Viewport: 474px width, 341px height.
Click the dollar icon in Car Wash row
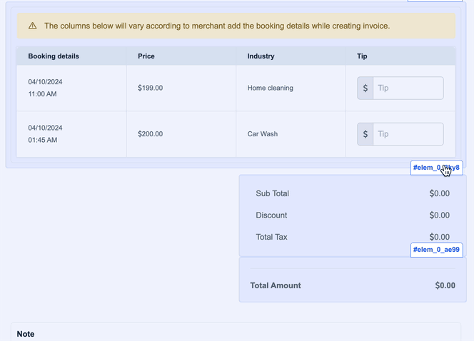click(365, 134)
